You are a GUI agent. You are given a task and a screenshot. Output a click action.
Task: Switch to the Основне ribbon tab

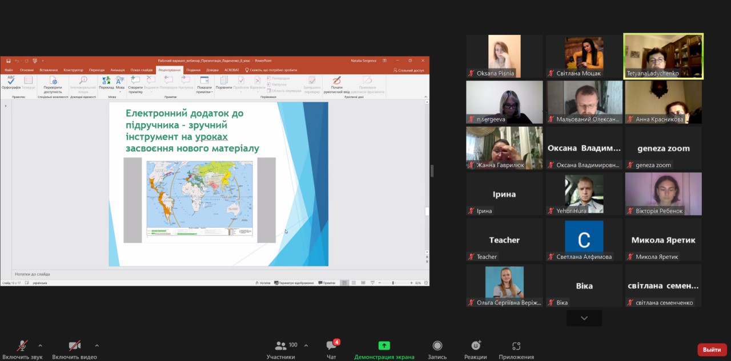coord(27,70)
